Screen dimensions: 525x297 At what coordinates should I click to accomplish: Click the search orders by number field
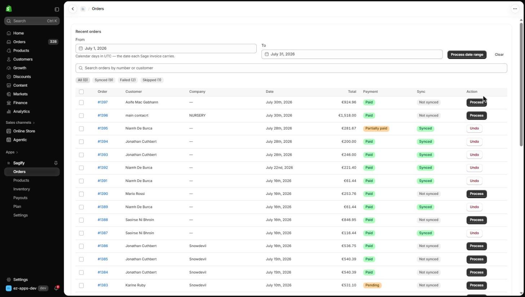pyautogui.click(x=291, y=68)
